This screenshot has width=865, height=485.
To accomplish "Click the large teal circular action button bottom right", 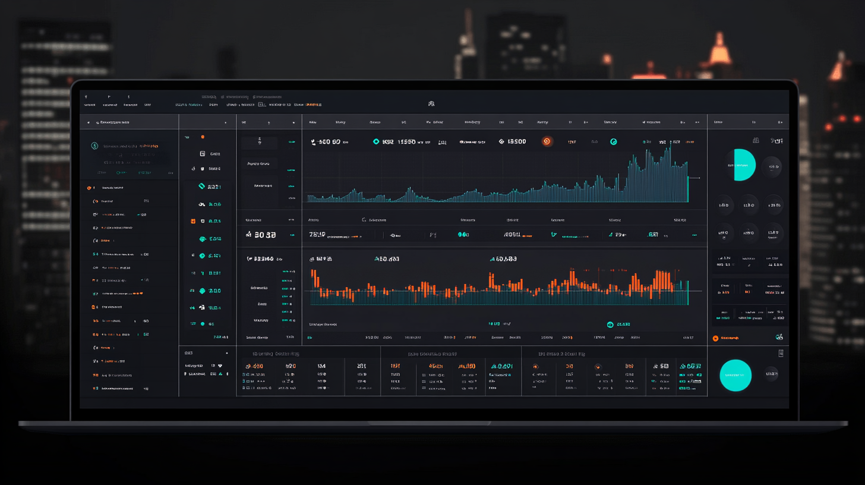I will pos(735,376).
